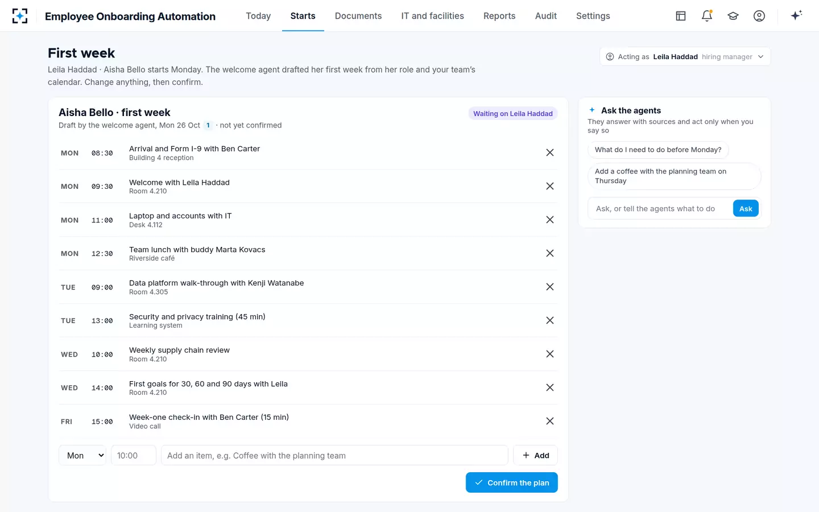Open the Reports tab
819x512 pixels.
pyautogui.click(x=499, y=16)
